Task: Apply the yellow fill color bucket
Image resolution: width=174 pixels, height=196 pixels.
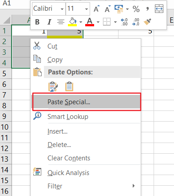Action: pos(72,22)
